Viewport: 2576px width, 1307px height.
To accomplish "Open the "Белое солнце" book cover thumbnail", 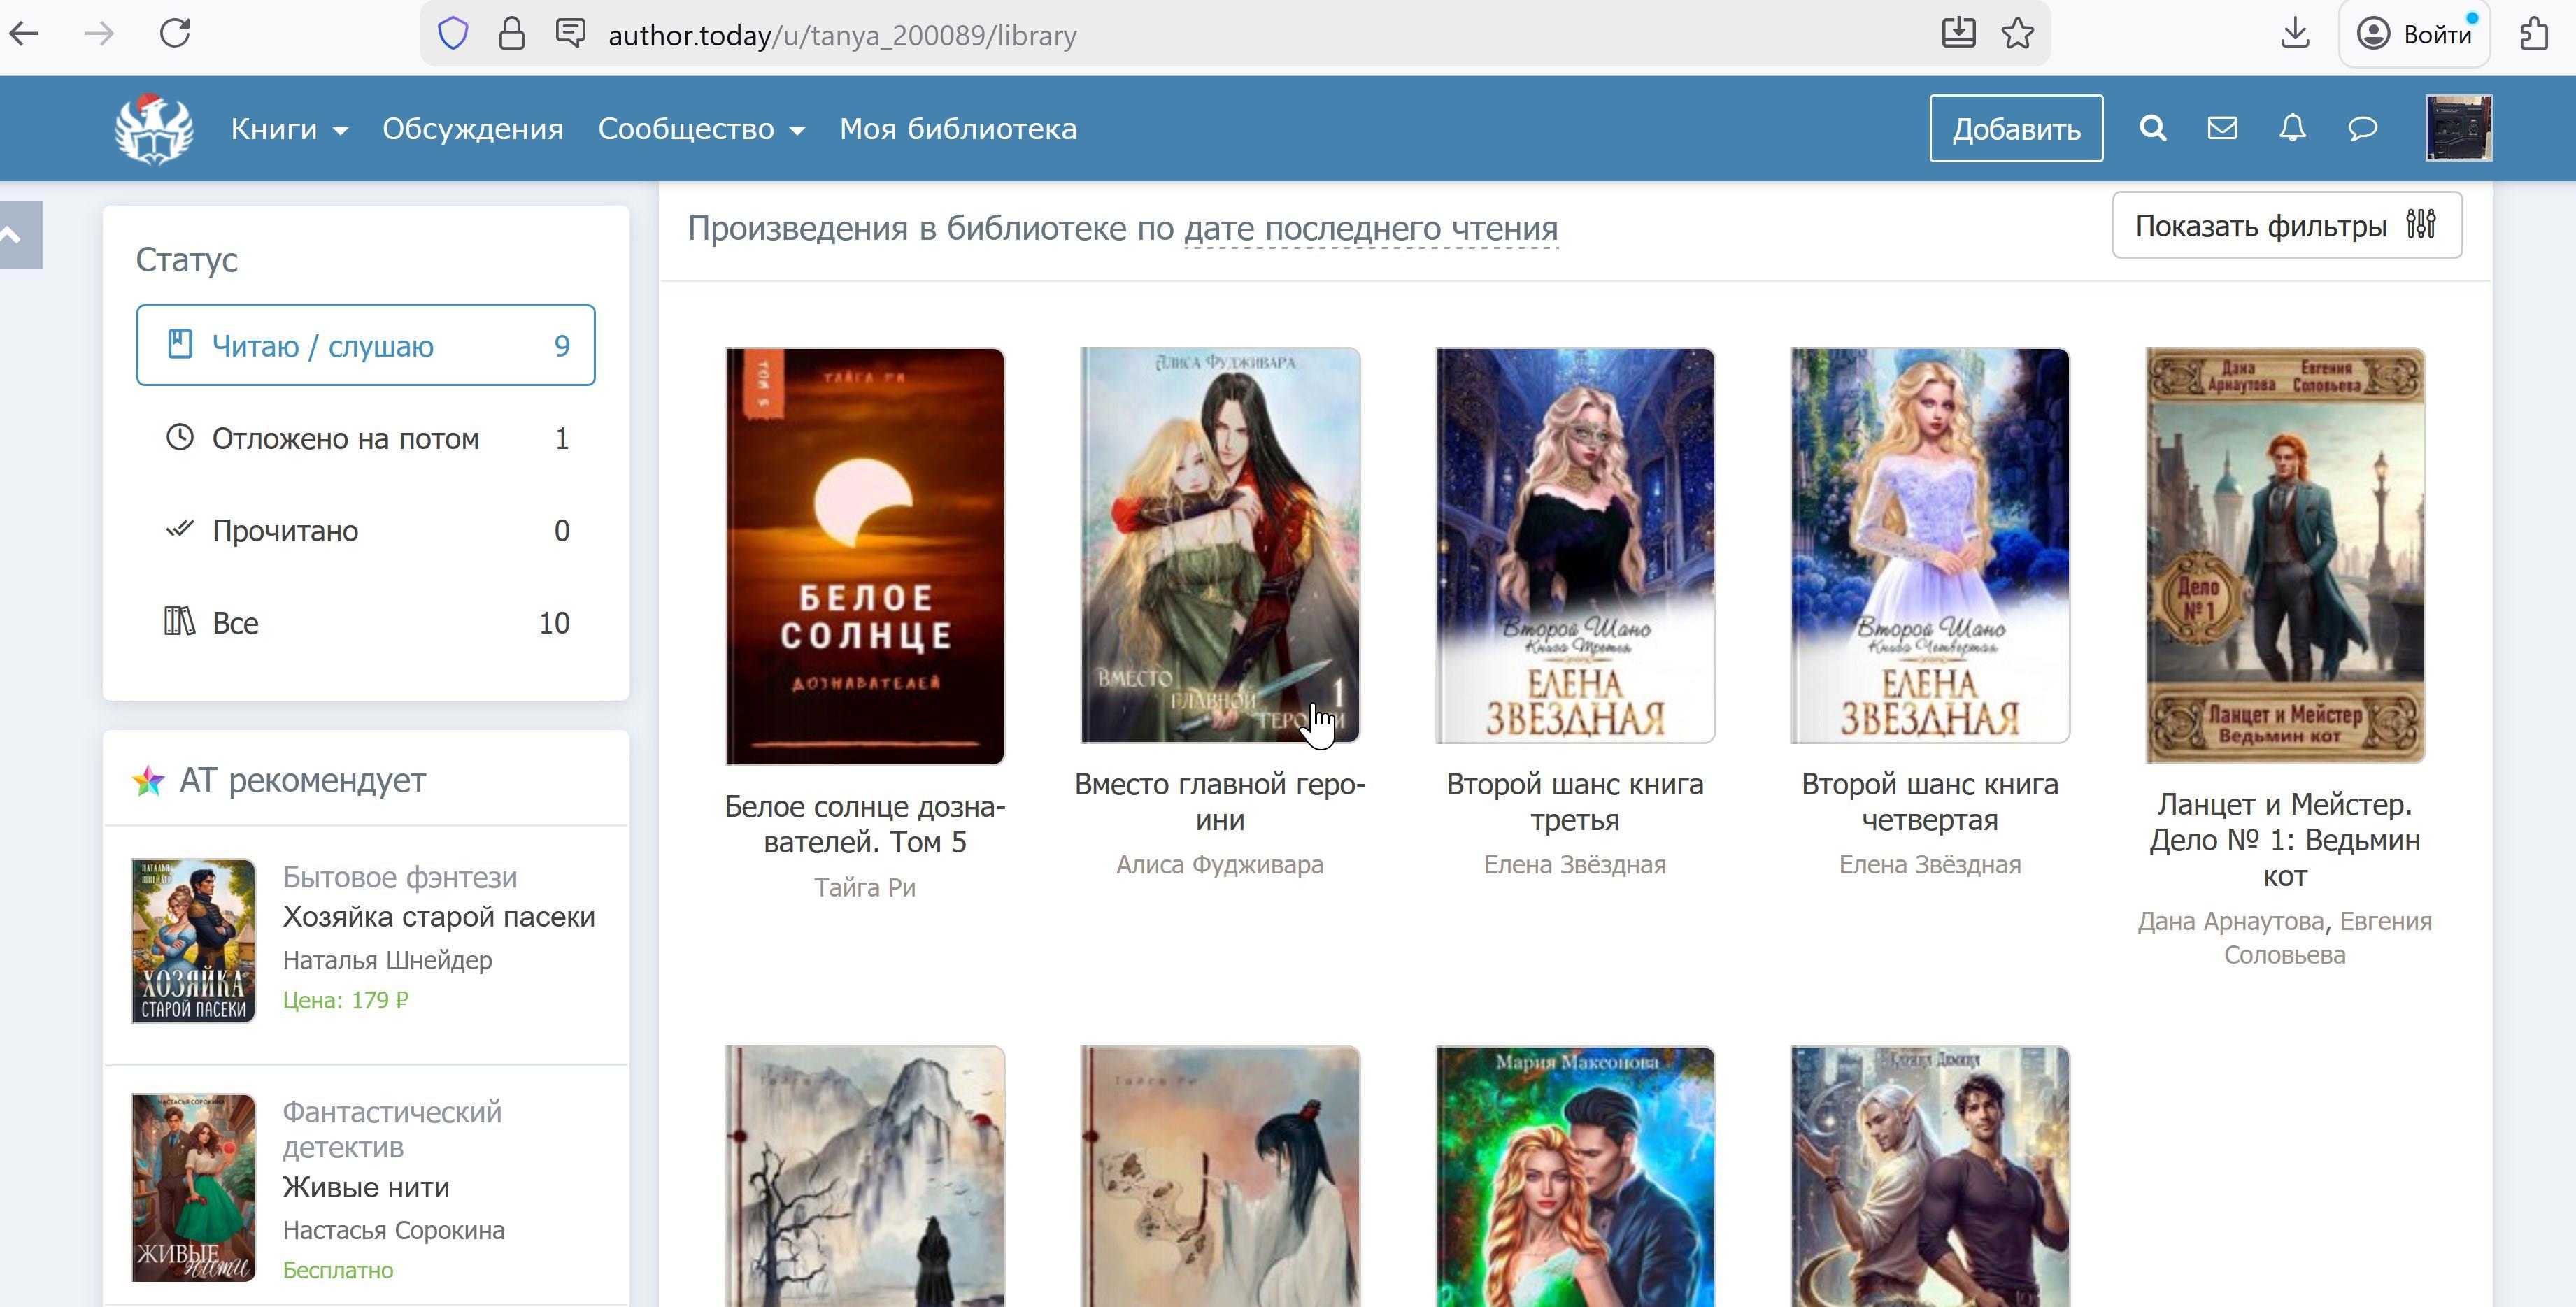I will pyautogui.click(x=864, y=556).
